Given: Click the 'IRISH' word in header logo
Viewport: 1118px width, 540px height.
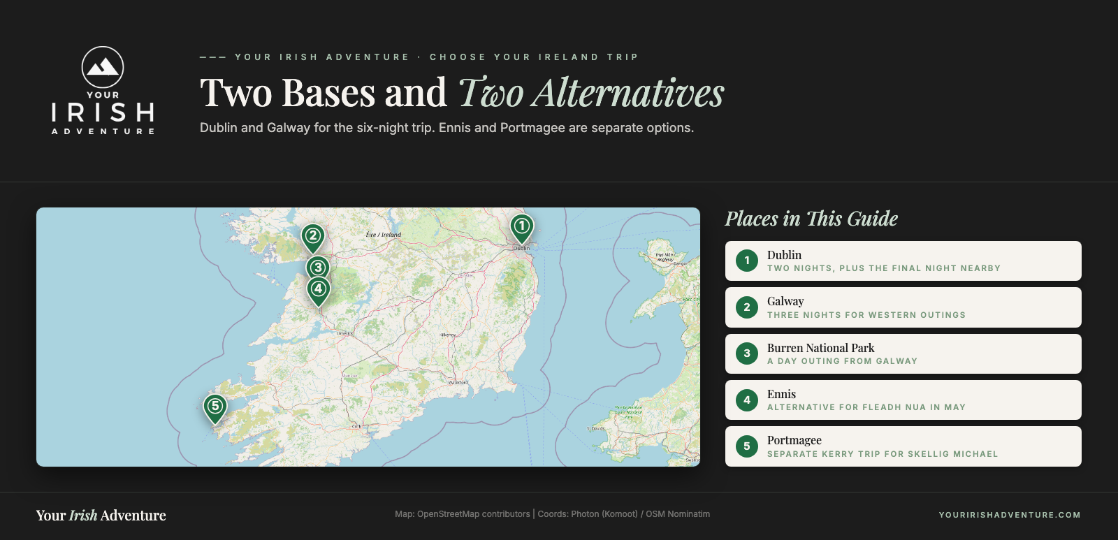Looking at the screenshot, I should pyautogui.click(x=103, y=112).
